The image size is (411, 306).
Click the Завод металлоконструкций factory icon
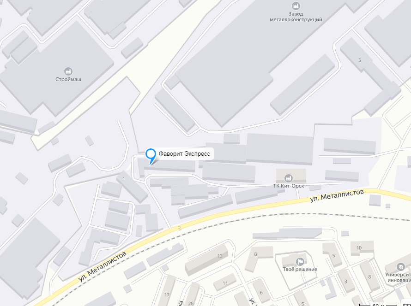[296, 6]
